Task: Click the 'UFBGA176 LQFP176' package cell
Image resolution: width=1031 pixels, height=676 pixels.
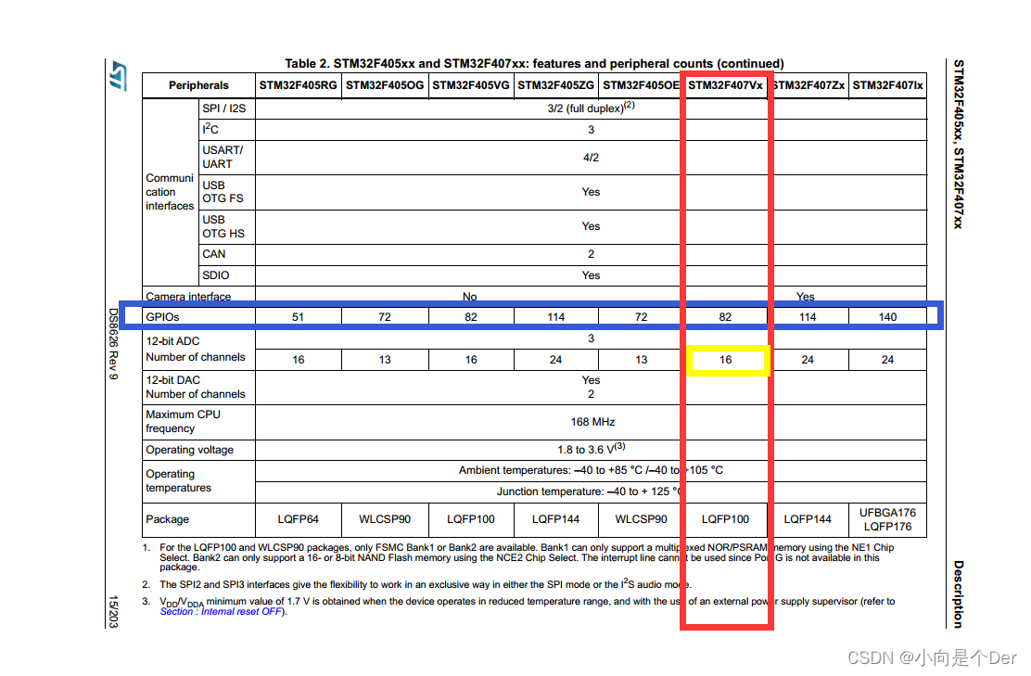Action: pos(887,519)
